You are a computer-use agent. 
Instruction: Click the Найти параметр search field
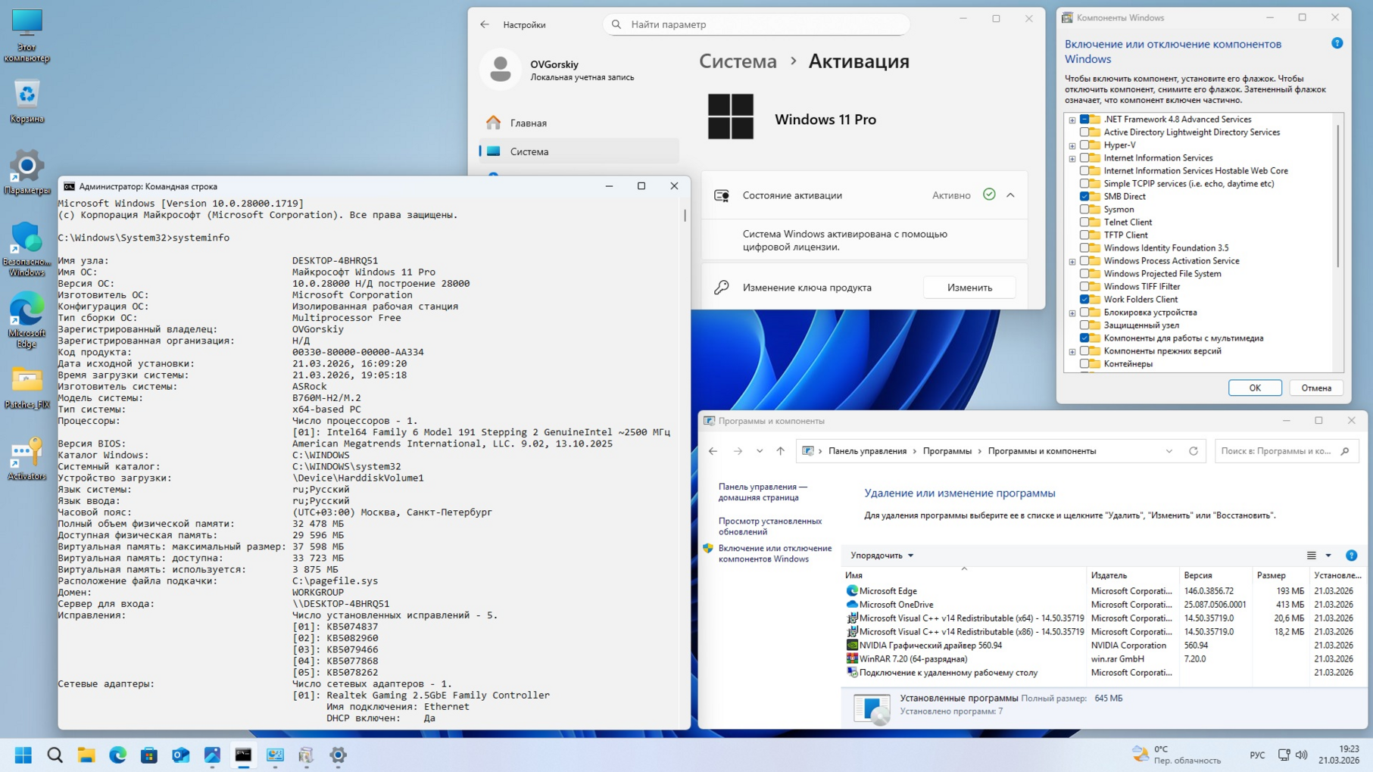coord(757,24)
